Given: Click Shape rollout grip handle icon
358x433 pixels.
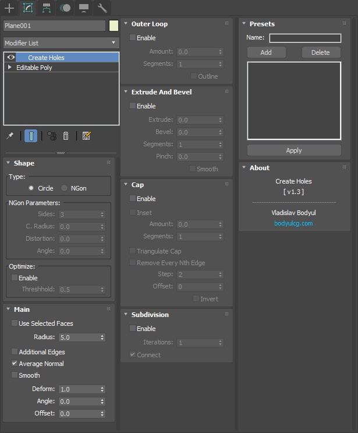Looking at the screenshot, I should 108,163.
